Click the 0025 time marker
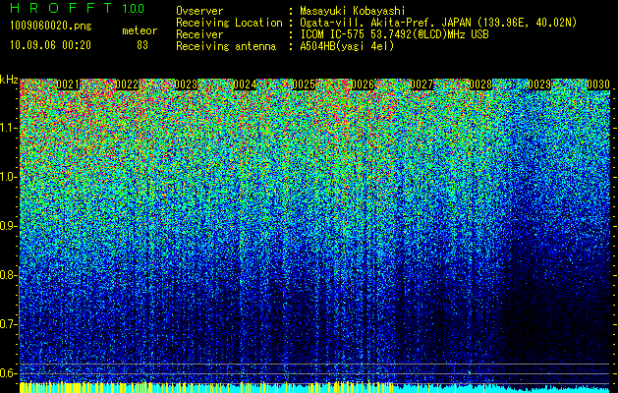Screen dimensions: 618x393 [304, 84]
